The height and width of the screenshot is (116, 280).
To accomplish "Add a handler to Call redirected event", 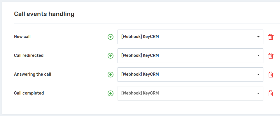I will (x=111, y=56).
